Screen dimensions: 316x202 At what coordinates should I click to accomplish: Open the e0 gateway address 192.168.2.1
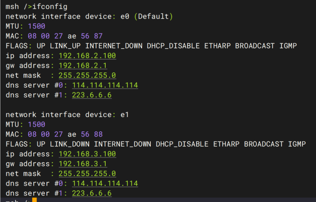(83, 65)
